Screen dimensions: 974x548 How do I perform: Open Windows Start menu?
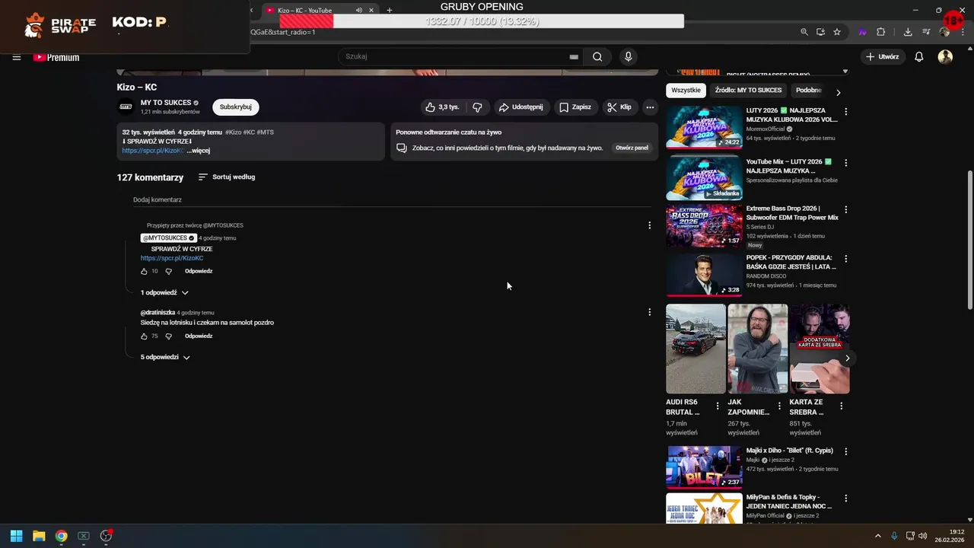coord(16,536)
